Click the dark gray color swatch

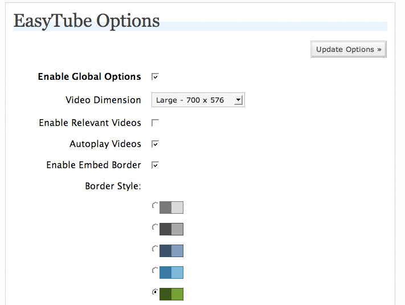coord(171,229)
